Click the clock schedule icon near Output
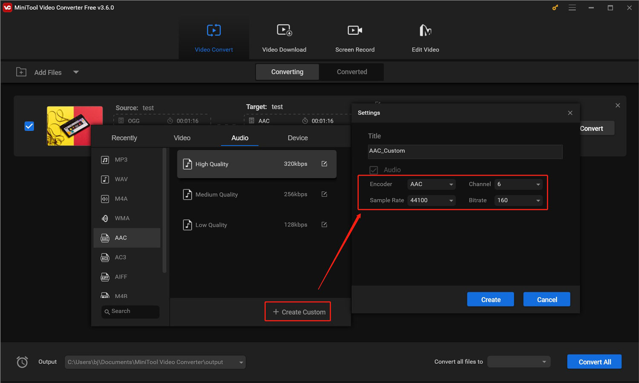This screenshot has width=639, height=383. 22,362
